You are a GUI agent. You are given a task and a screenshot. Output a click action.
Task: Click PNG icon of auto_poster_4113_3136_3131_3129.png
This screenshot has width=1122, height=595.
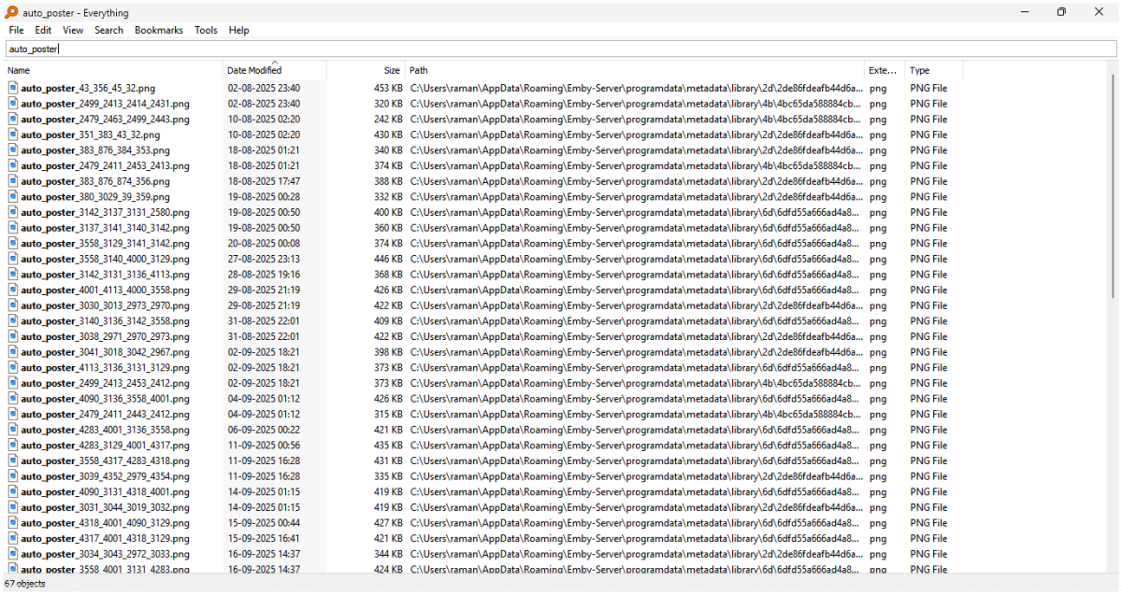tap(13, 367)
